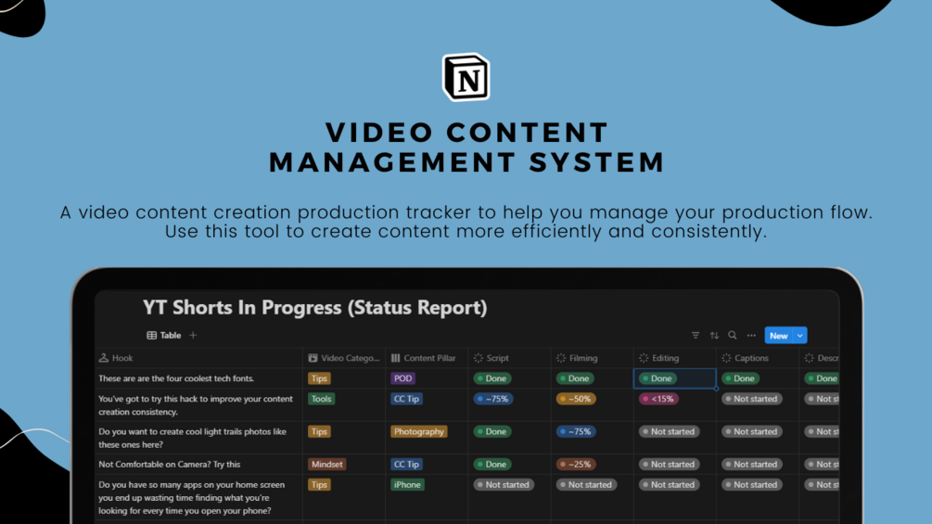Click Editing Not started in Not Comfortable row

tap(668, 464)
